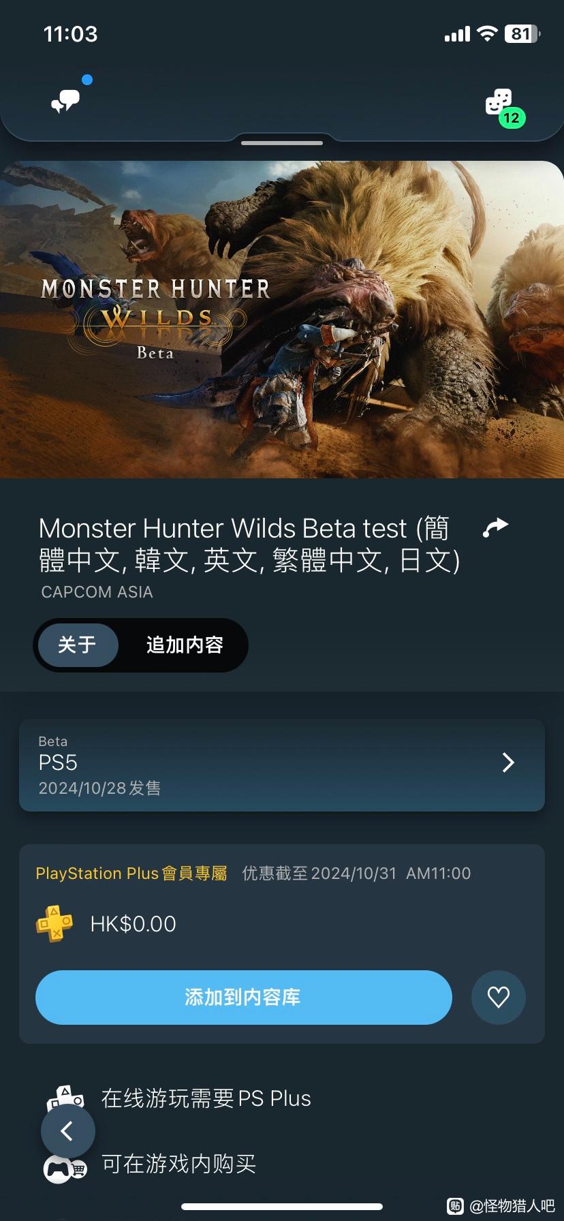Tap the top drawer handle bar
The width and height of the screenshot is (564, 1221).
[282, 143]
